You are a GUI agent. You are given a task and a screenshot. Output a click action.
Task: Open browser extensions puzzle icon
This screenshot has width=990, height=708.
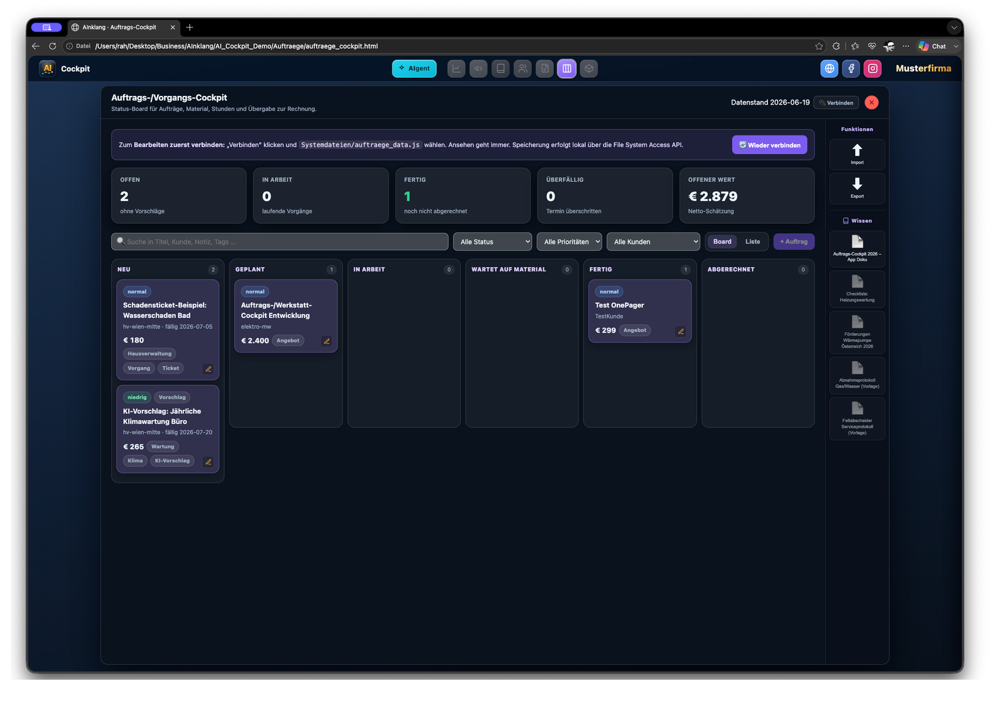coord(836,46)
